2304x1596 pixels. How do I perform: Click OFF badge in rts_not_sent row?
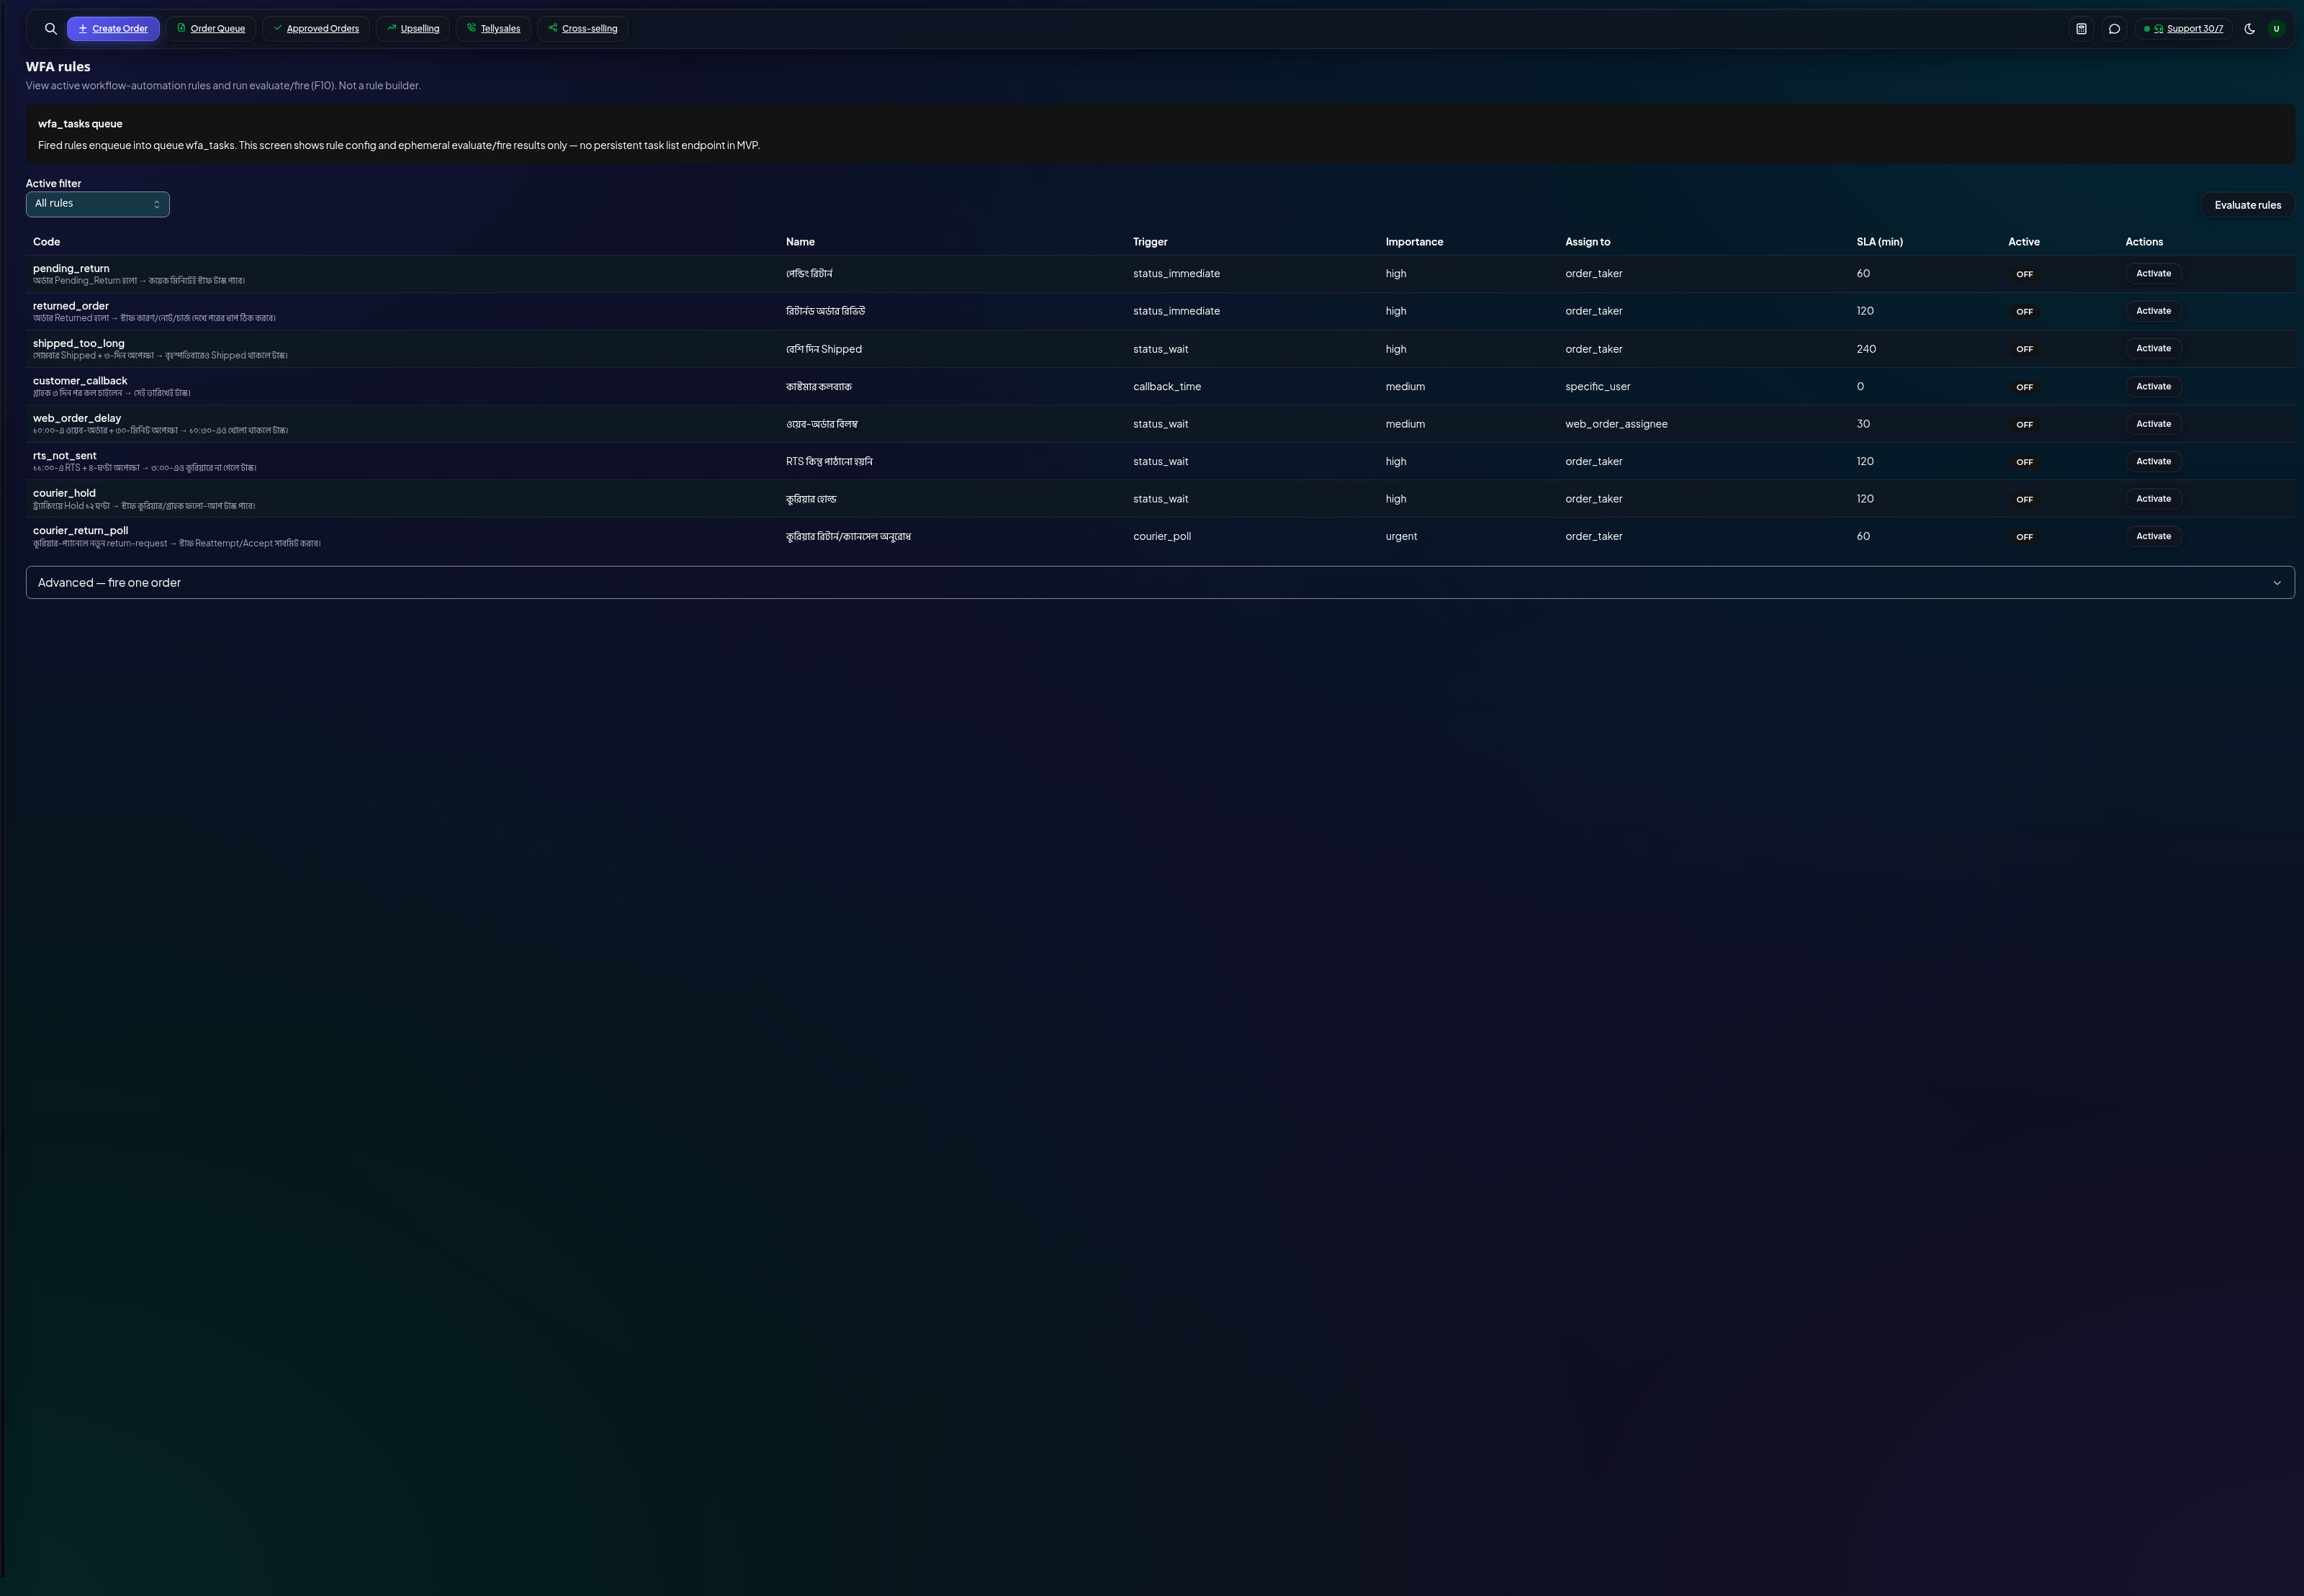tap(2024, 462)
